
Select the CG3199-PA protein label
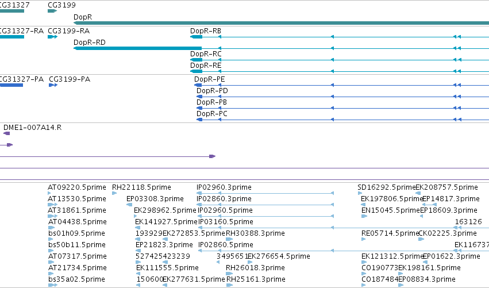tap(70, 79)
